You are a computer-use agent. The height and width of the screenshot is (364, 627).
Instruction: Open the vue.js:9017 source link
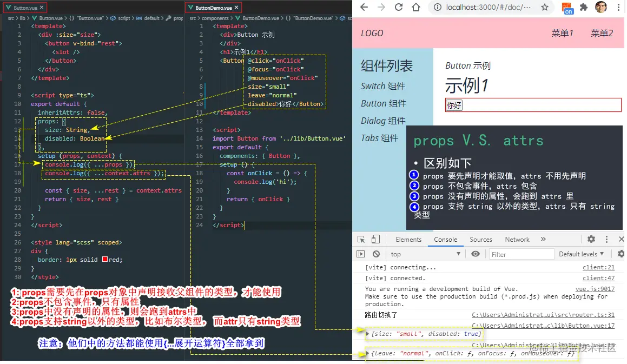595,289
